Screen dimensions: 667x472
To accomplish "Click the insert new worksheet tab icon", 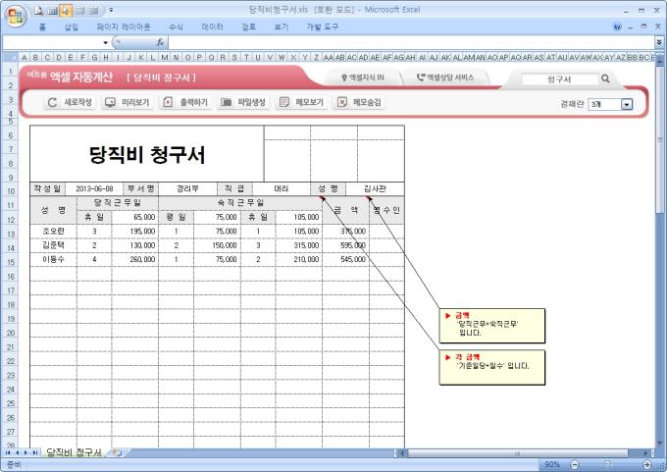I will (x=117, y=452).
